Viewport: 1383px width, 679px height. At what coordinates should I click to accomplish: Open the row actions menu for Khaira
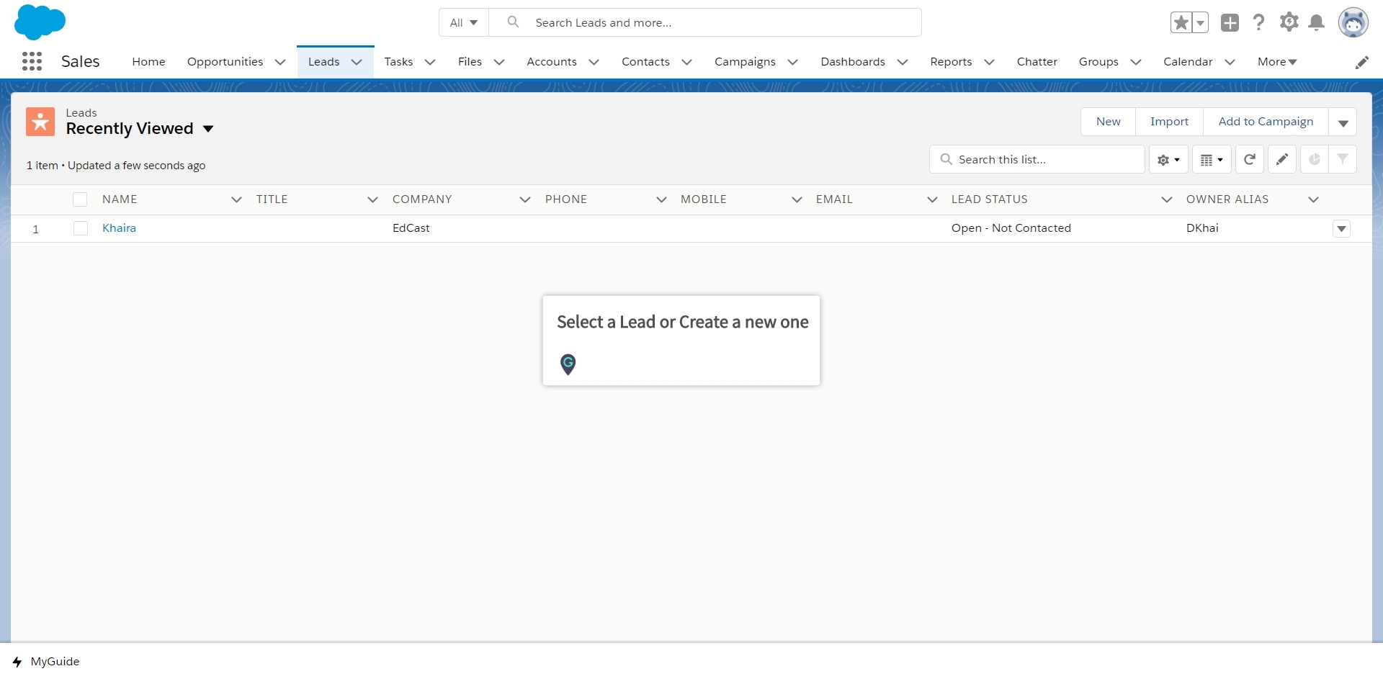click(1341, 229)
